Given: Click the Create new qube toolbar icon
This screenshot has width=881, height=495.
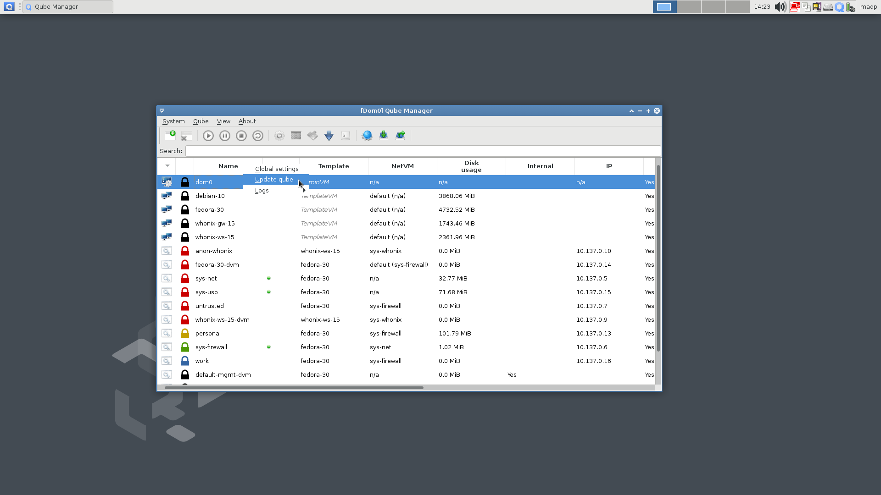Looking at the screenshot, I should pos(170,135).
